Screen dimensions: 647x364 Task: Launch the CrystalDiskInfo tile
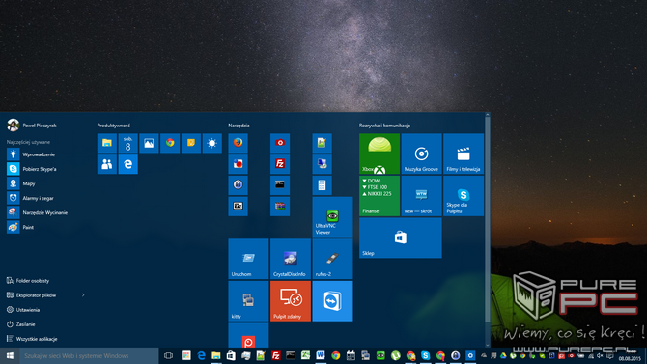click(291, 259)
